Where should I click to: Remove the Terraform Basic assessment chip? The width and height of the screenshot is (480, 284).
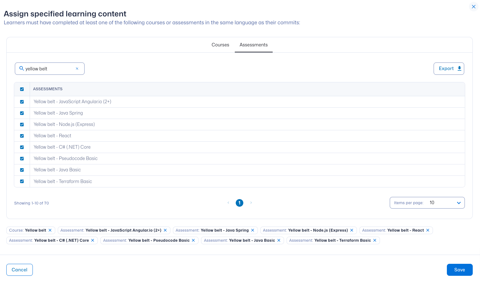375,240
